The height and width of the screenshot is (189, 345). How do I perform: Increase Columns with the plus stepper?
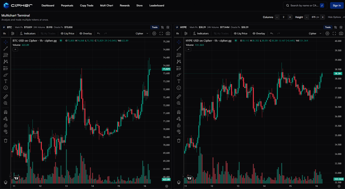point(290,17)
